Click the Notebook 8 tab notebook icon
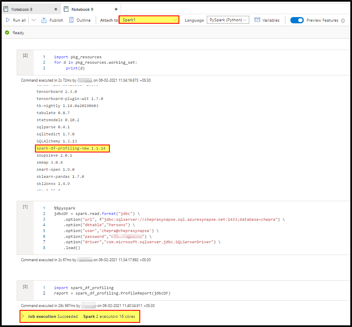Viewport: 352px width, 327px height. pos(6,9)
